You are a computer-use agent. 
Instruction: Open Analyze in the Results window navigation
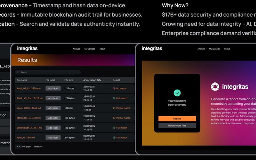coord(76,49)
